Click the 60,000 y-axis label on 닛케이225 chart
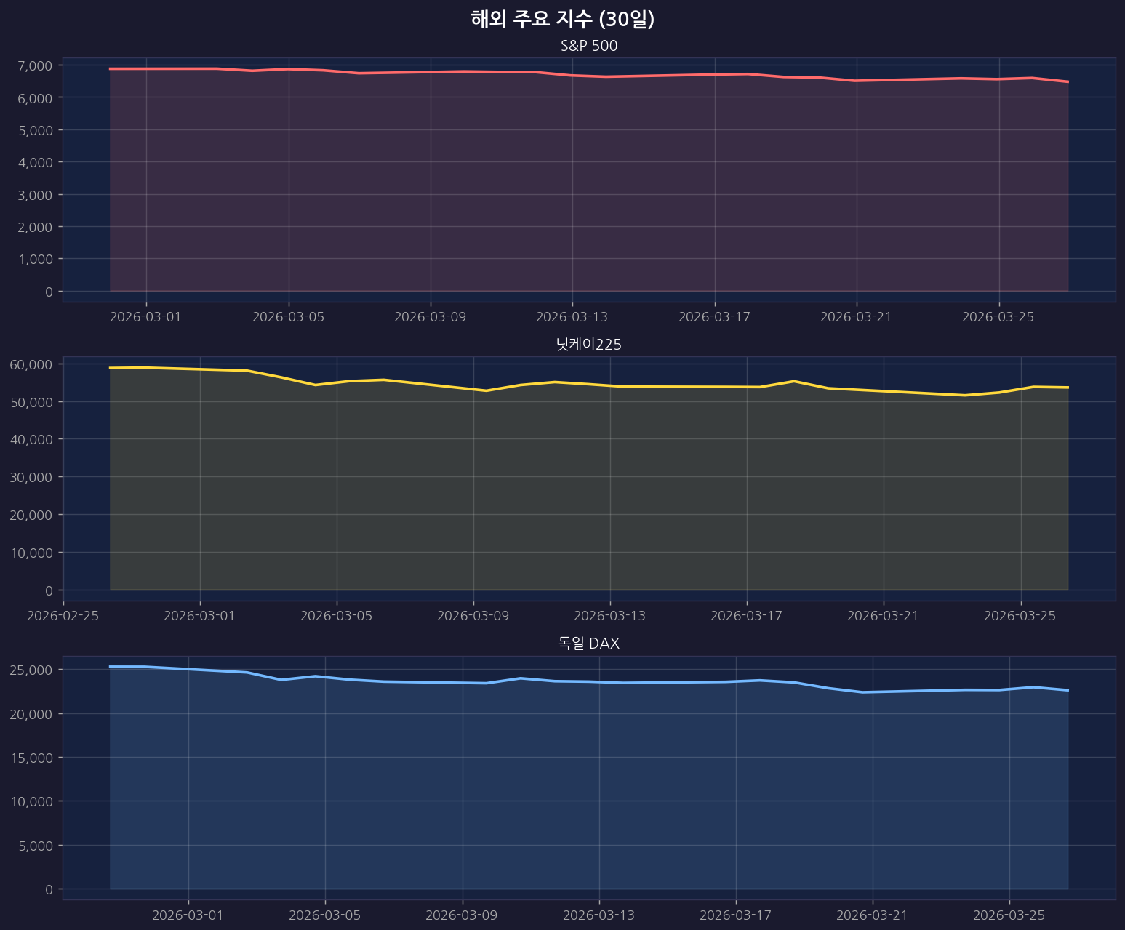 pos(32,364)
